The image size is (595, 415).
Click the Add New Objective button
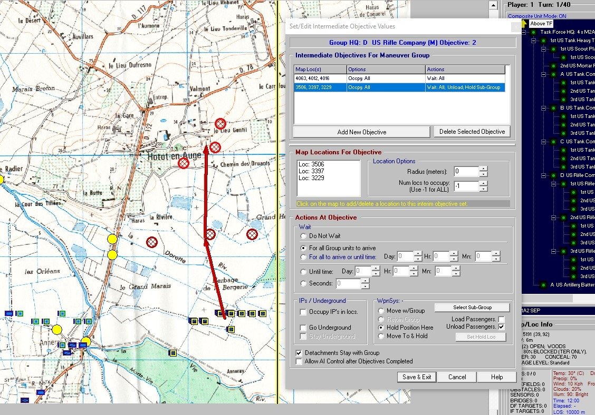click(x=361, y=132)
